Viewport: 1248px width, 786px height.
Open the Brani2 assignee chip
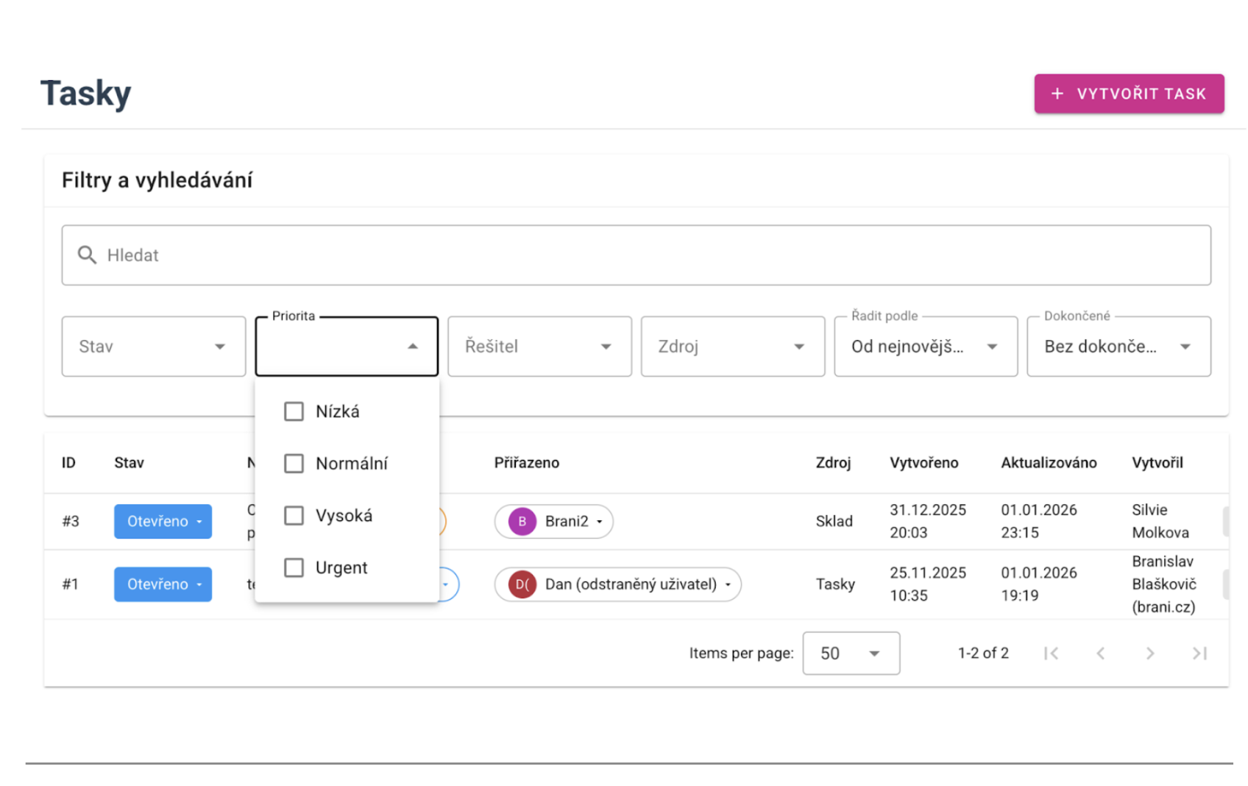(x=553, y=521)
